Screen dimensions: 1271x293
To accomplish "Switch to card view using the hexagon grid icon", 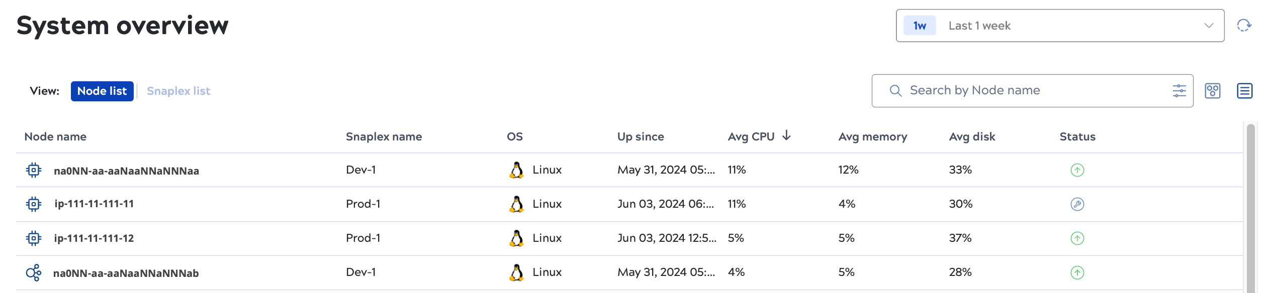I will pos(1213,91).
